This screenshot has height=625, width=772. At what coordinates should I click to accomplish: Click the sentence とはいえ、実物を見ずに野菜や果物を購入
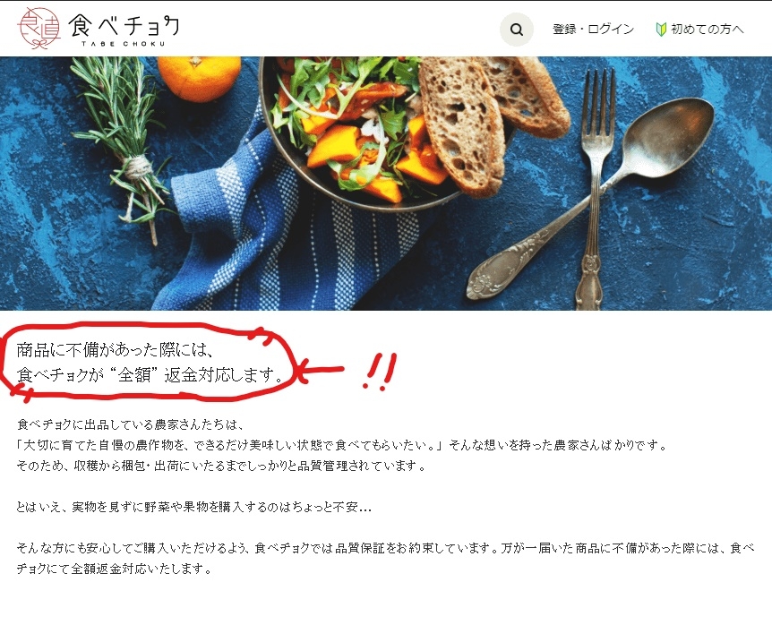tap(194, 507)
